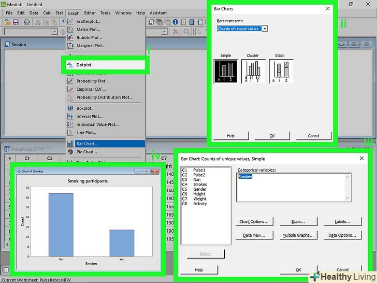Viewport: 377px width, 283px height.
Task: Click Chart Options button
Action: point(254,222)
